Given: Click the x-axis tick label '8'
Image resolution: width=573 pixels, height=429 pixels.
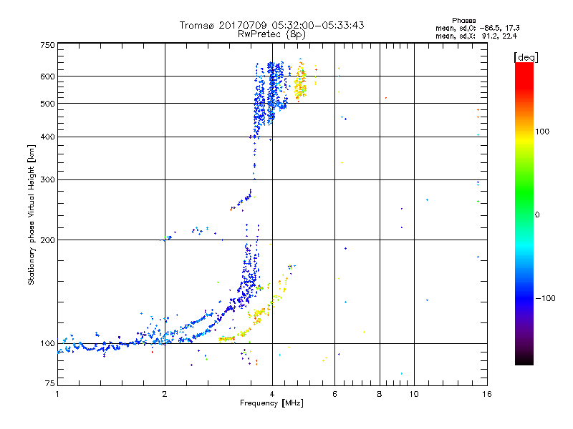Looking at the screenshot, I should pyautogui.click(x=380, y=394).
